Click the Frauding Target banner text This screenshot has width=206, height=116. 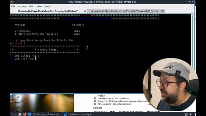tap(46, 50)
